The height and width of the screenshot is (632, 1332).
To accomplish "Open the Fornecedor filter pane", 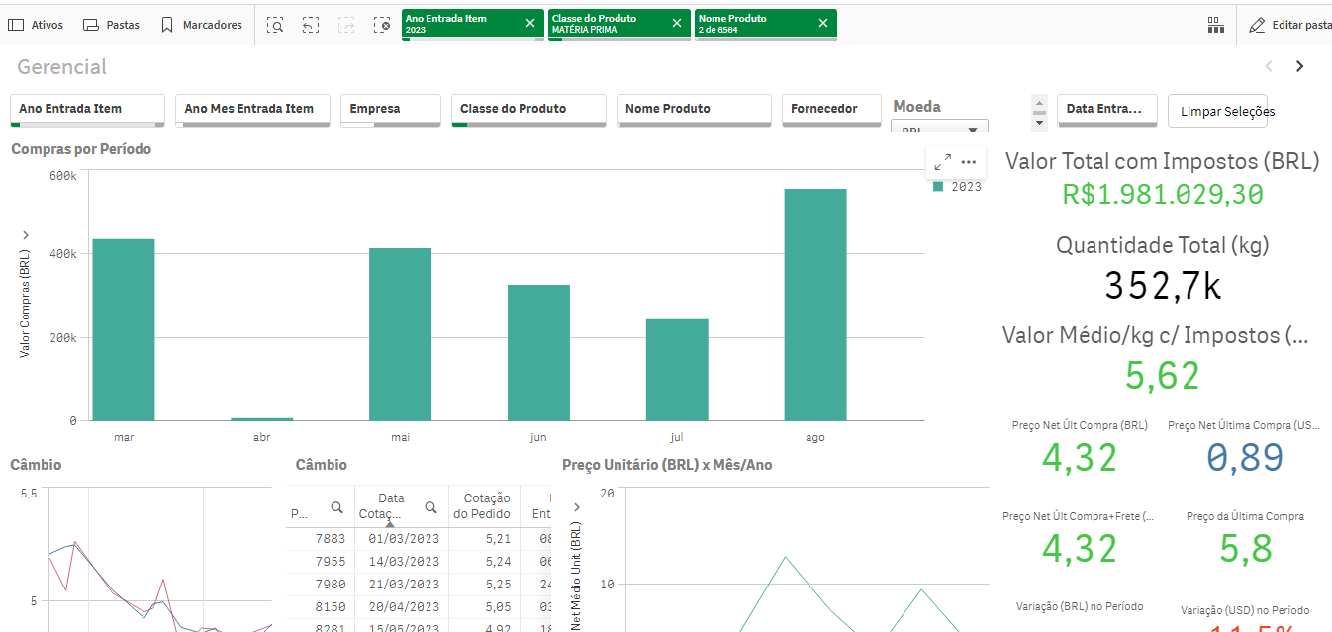I will 832,110.
